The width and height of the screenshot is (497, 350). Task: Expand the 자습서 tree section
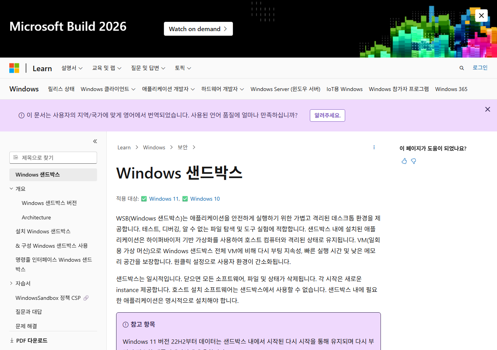[x=11, y=283]
